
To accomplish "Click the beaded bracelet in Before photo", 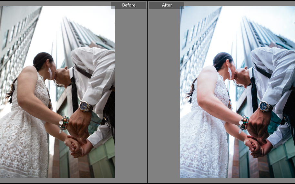I will coord(64,123).
